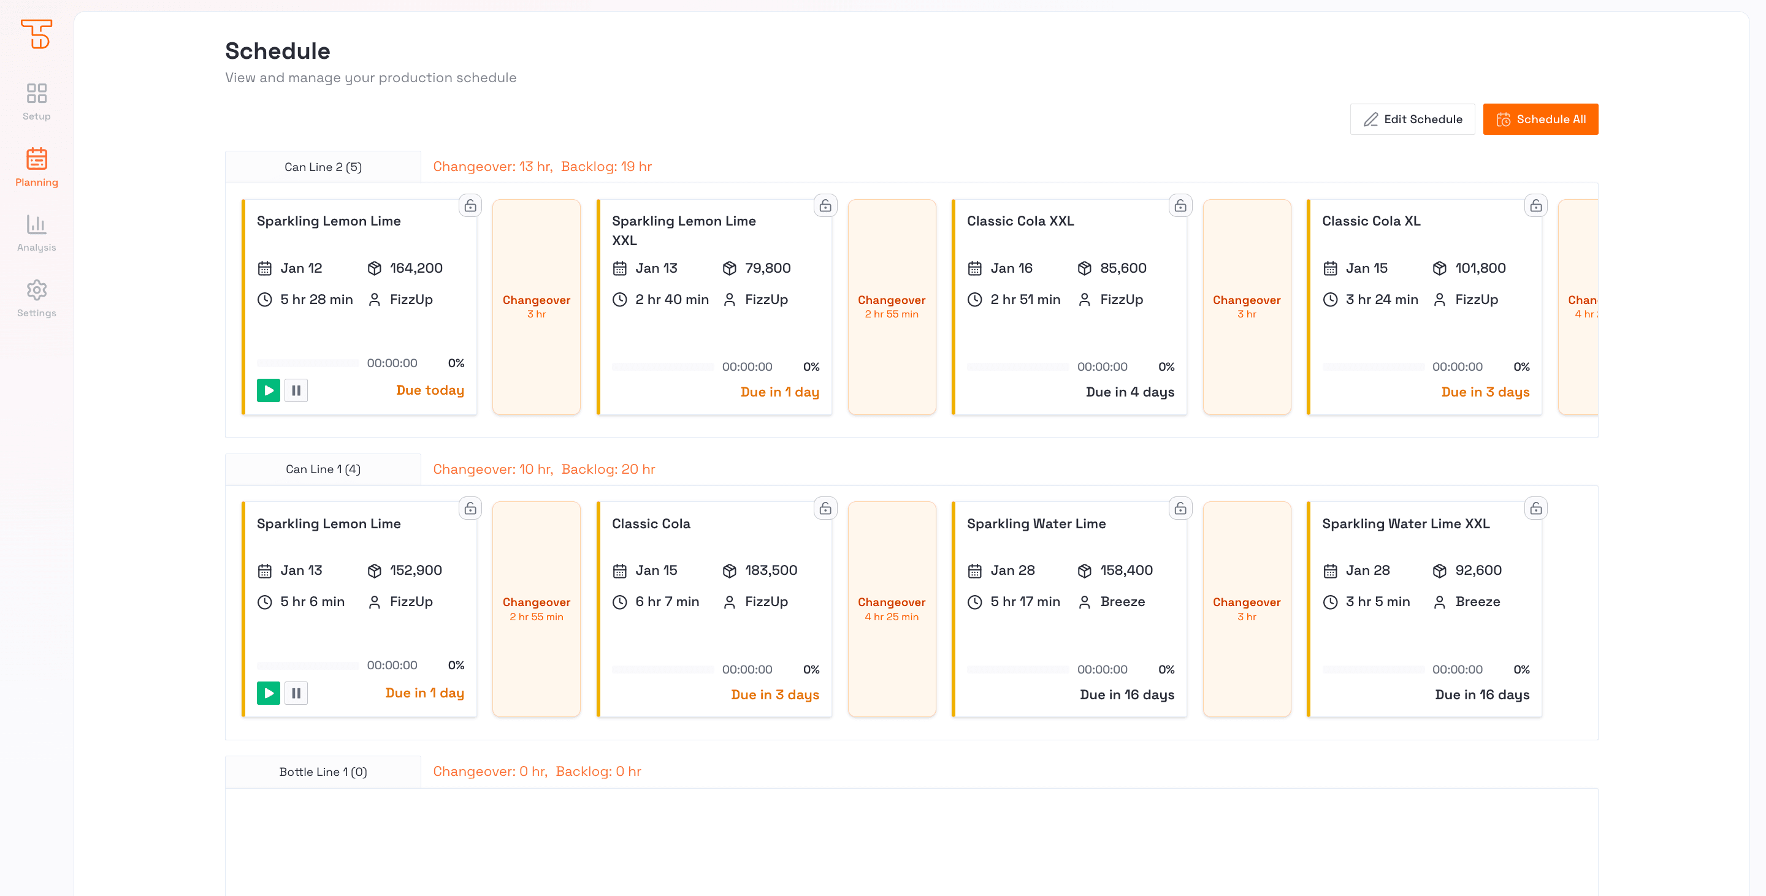Viewport: 1766px width, 896px height.
Task: Toggle the lock on Sparkling Lemon Lime XXL
Action: coord(825,205)
